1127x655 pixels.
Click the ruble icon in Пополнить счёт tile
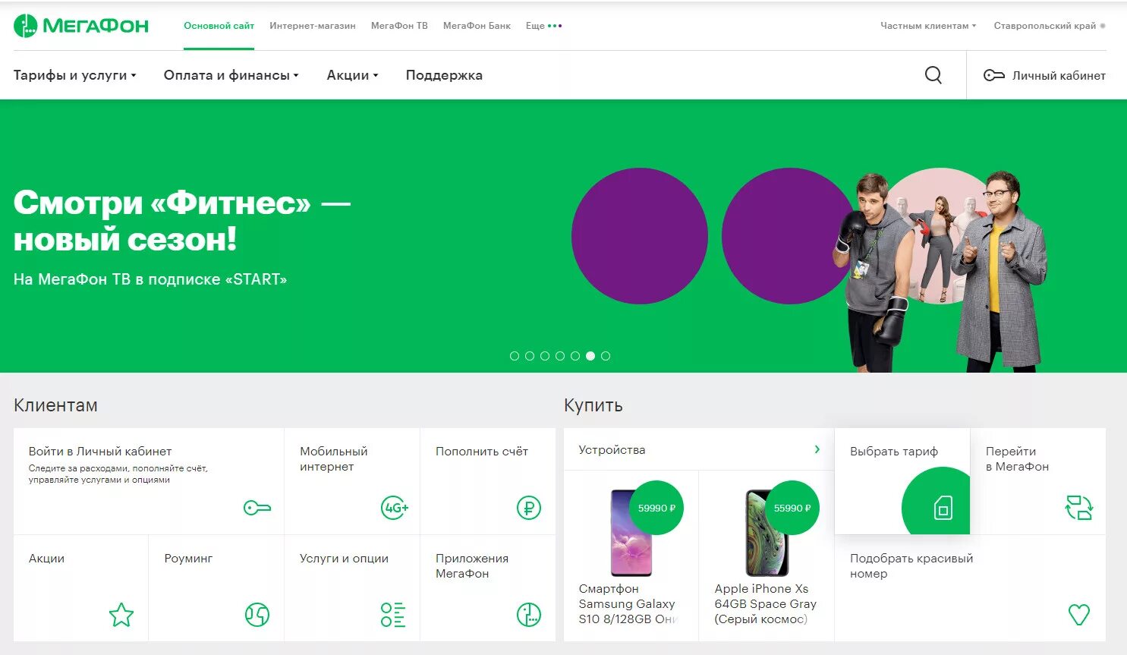530,509
